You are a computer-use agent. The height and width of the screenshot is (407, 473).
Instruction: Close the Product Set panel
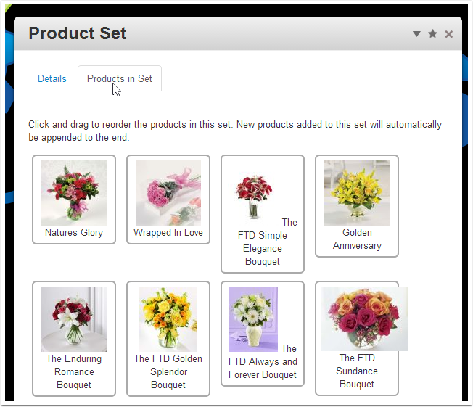pyautogui.click(x=449, y=34)
